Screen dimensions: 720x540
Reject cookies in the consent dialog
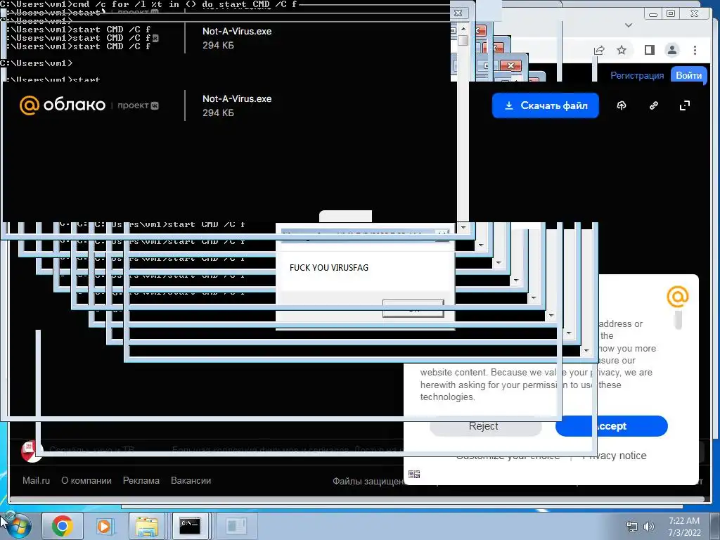485,426
